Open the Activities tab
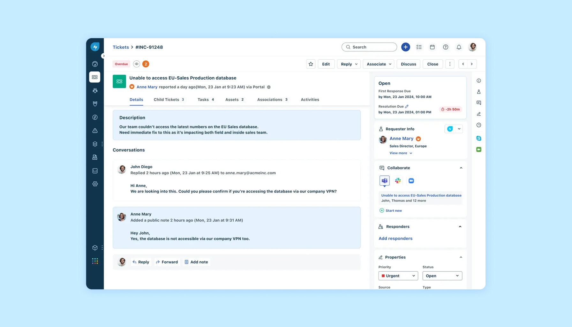Screen dimensions: 572x327 310,99
